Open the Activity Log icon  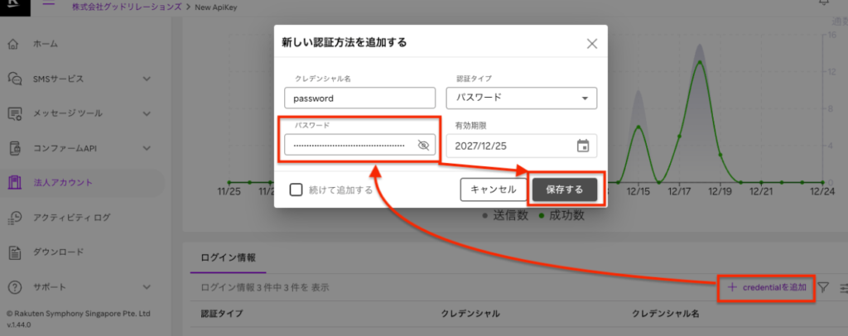(14, 218)
